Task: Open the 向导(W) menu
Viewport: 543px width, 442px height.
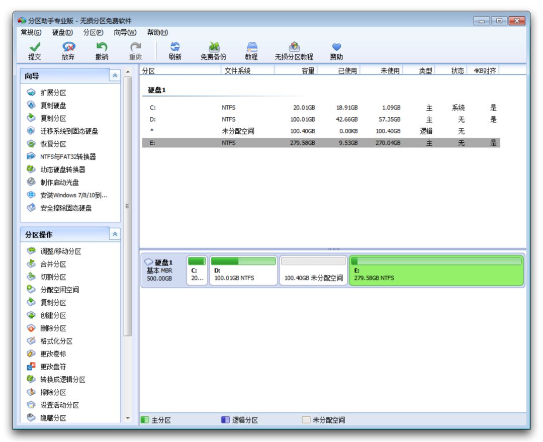Action: click(125, 33)
